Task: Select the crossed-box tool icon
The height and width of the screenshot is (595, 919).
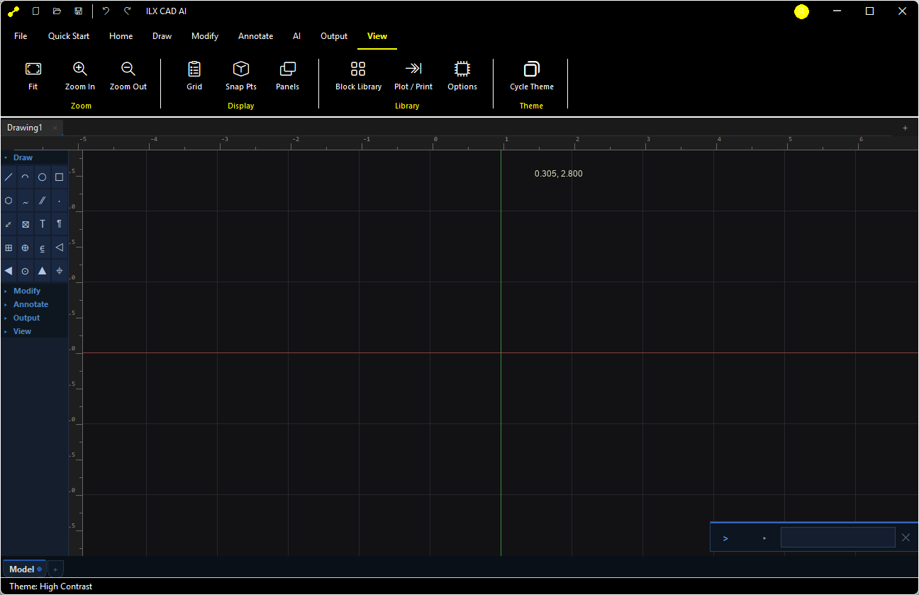Action: pyautogui.click(x=26, y=224)
